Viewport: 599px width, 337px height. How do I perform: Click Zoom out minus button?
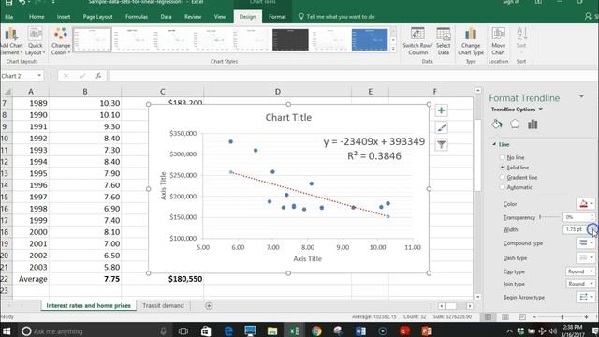click(x=534, y=316)
